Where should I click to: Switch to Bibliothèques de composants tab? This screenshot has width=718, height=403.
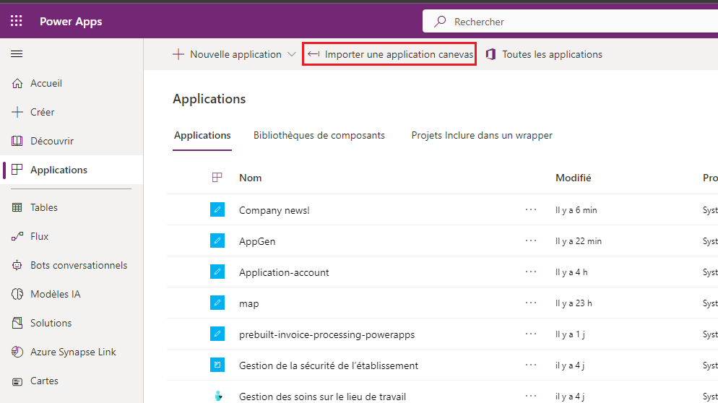pos(319,136)
